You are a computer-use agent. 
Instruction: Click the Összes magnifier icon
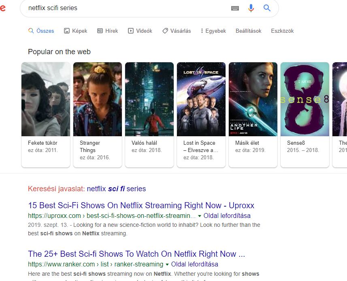(x=31, y=31)
